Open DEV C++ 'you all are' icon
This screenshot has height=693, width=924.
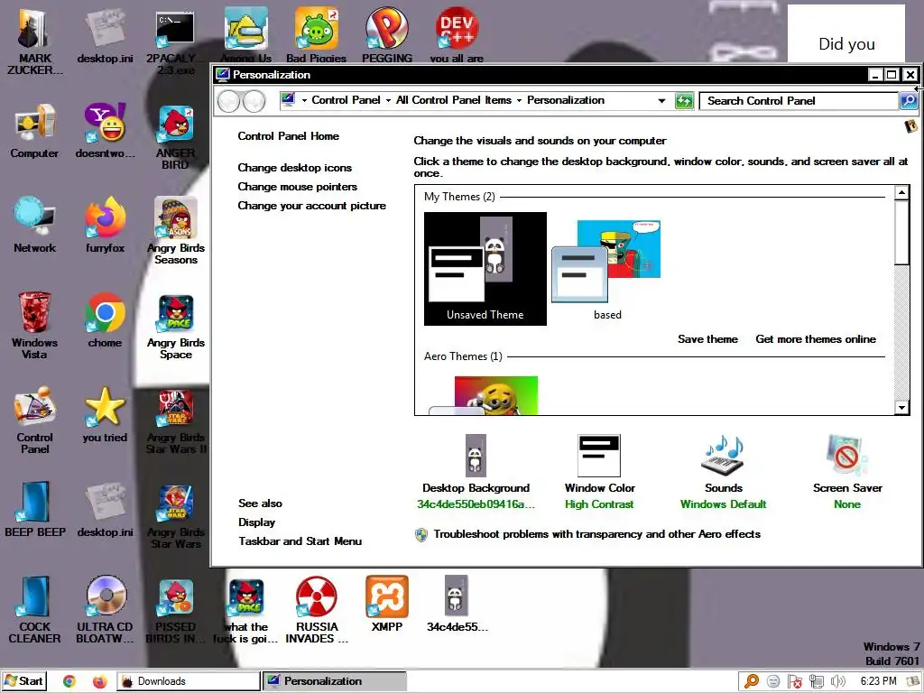457,35
